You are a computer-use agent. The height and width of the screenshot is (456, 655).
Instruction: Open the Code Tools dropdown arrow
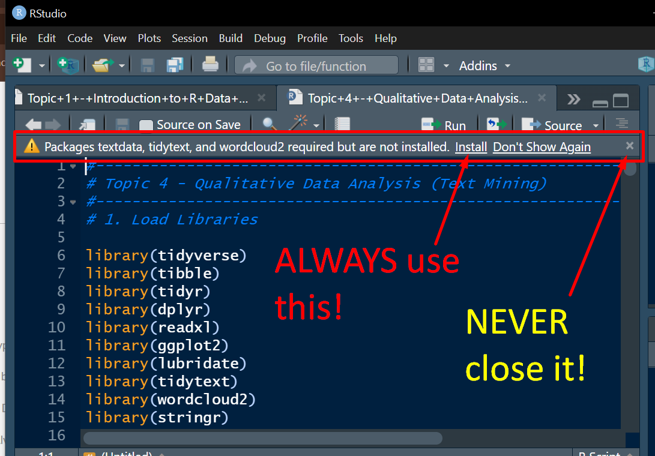point(316,125)
